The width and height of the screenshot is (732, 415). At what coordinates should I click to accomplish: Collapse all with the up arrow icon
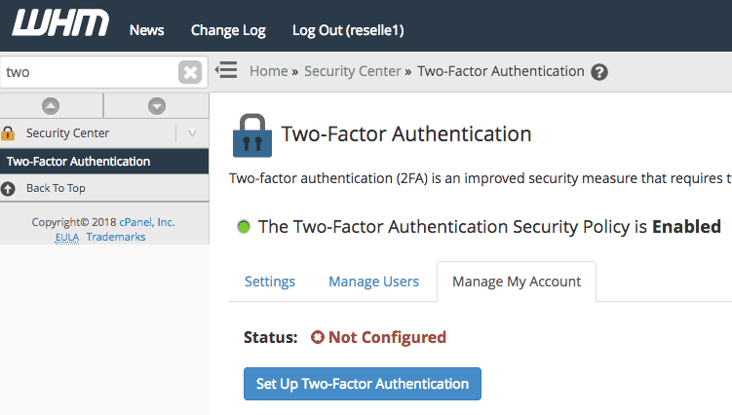tap(51, 106)
